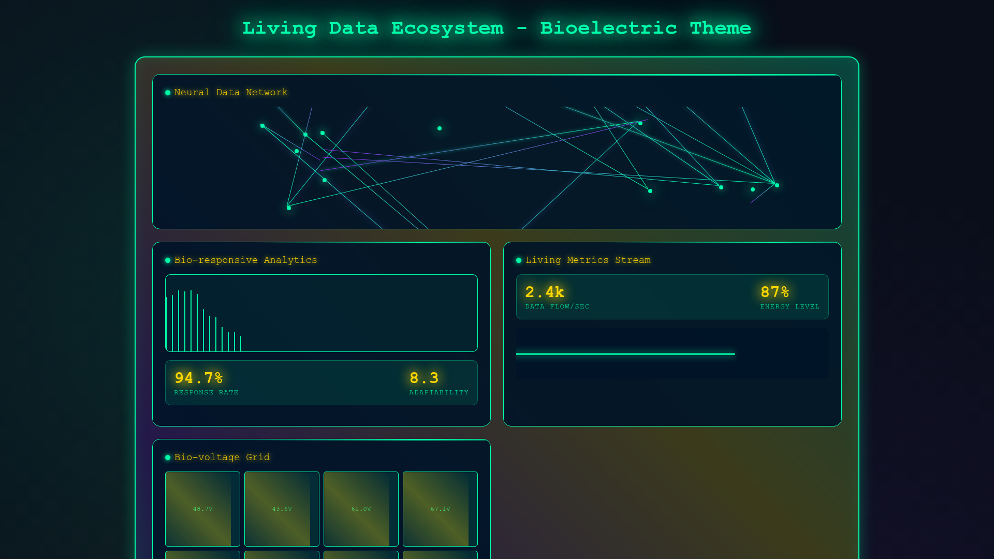Screen dimensions: 994x559
Task: Select the 62.0V voltage cell
Action: pyautogui.click(x=361, y=509)
